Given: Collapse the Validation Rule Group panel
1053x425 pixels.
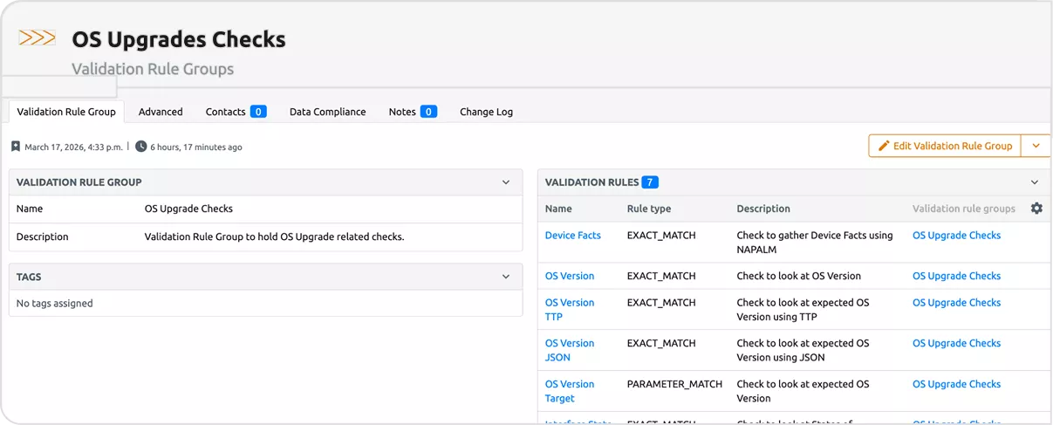Looking at the screenshot, I should [506, 182].
